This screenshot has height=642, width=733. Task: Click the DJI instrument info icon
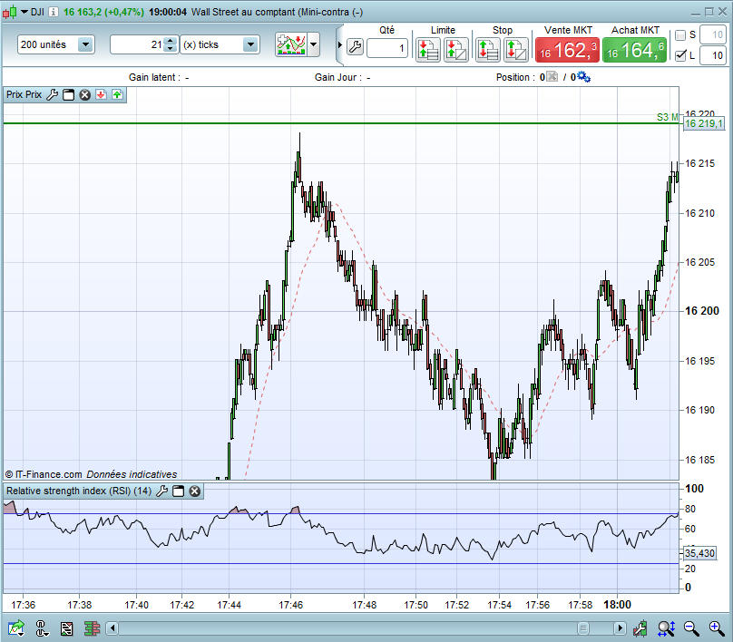tap(54, 12)
